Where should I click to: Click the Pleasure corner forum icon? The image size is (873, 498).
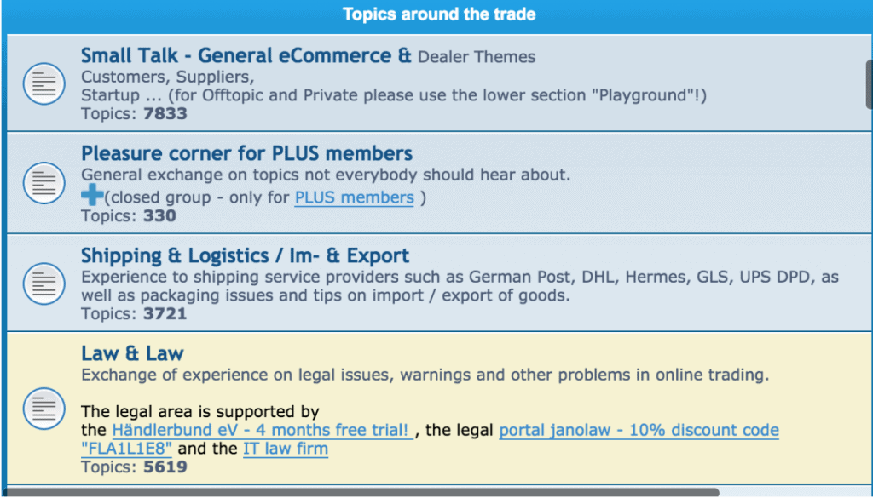44,182
